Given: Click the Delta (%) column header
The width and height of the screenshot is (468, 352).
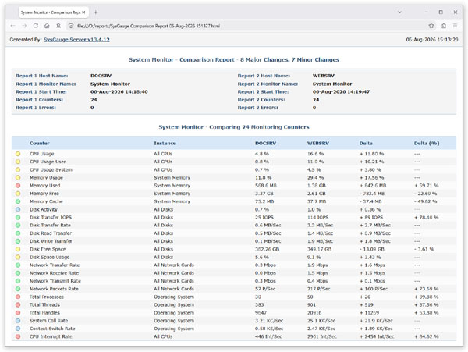Looking at the screenshot, I should (427, 143).
